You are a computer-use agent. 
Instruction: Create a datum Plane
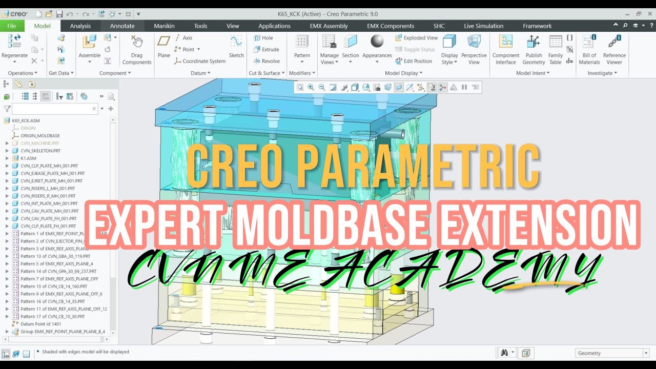click(164, 46)
